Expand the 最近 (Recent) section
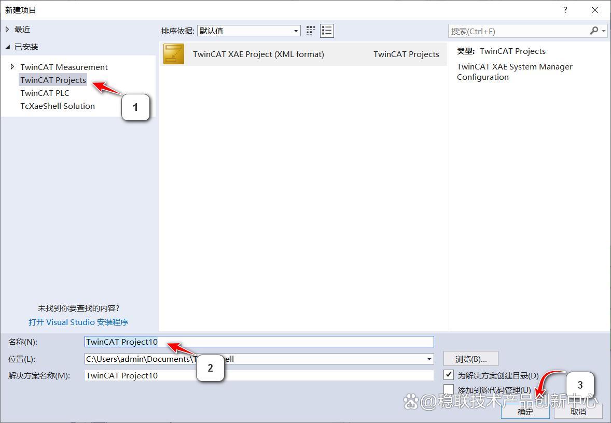 pos(7,29)
